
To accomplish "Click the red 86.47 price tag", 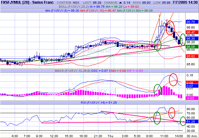I will (x=192, y=32).
